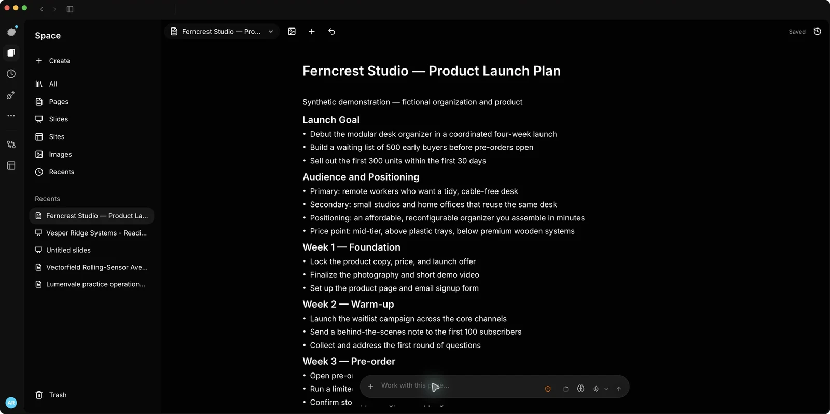Viewport: 830px width, 414px height.
Task: Click the Launch Goal heading
Action: 331,120
